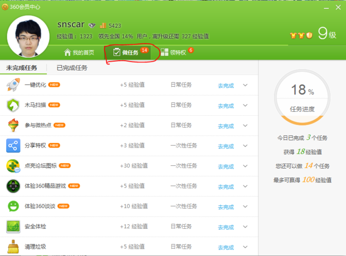Expand the 分享特权 task details arrow
Screen dimensions: 346x256
tap(245, 146)
